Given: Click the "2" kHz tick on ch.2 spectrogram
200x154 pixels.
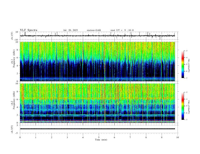Looking at the screenshot, I should pyautogui.click(x=18, y=115).
